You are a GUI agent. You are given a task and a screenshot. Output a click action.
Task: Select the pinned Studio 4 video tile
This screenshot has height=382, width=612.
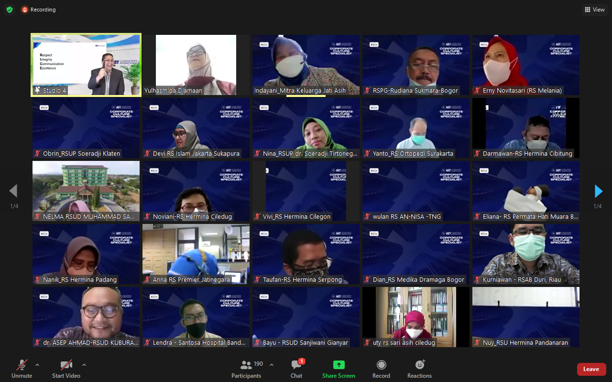[x=86, y=64]
